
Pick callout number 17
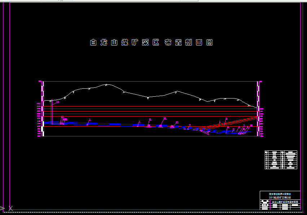click(x=62, y=117)
